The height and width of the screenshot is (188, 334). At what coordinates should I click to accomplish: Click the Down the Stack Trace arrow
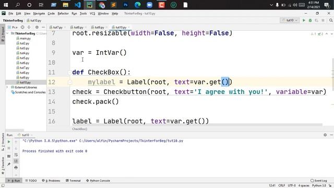(16, 148)
